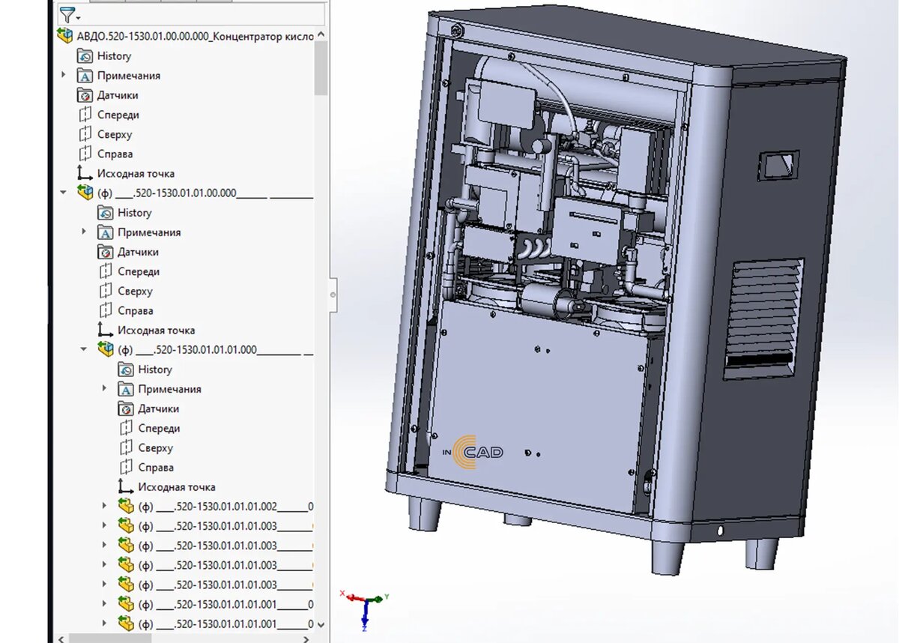Select Датчики sensor folder under АВДО root

tap(108, 95)
